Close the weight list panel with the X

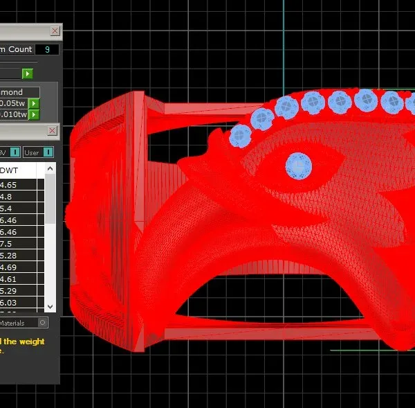tap(52, 130)
